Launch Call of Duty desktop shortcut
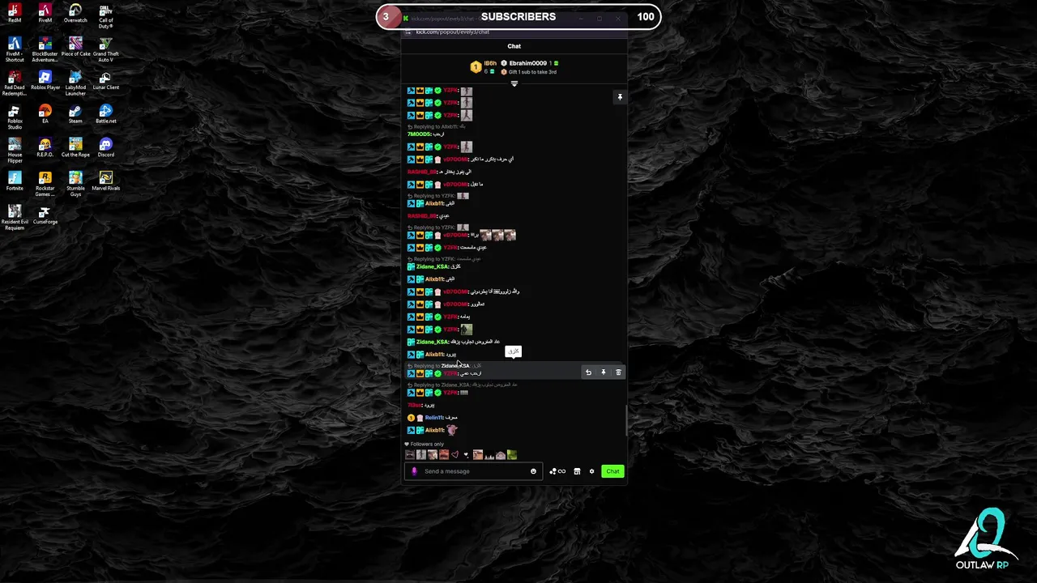The height and width of the screenshot is (583, 1037). (x=105, y=16)
